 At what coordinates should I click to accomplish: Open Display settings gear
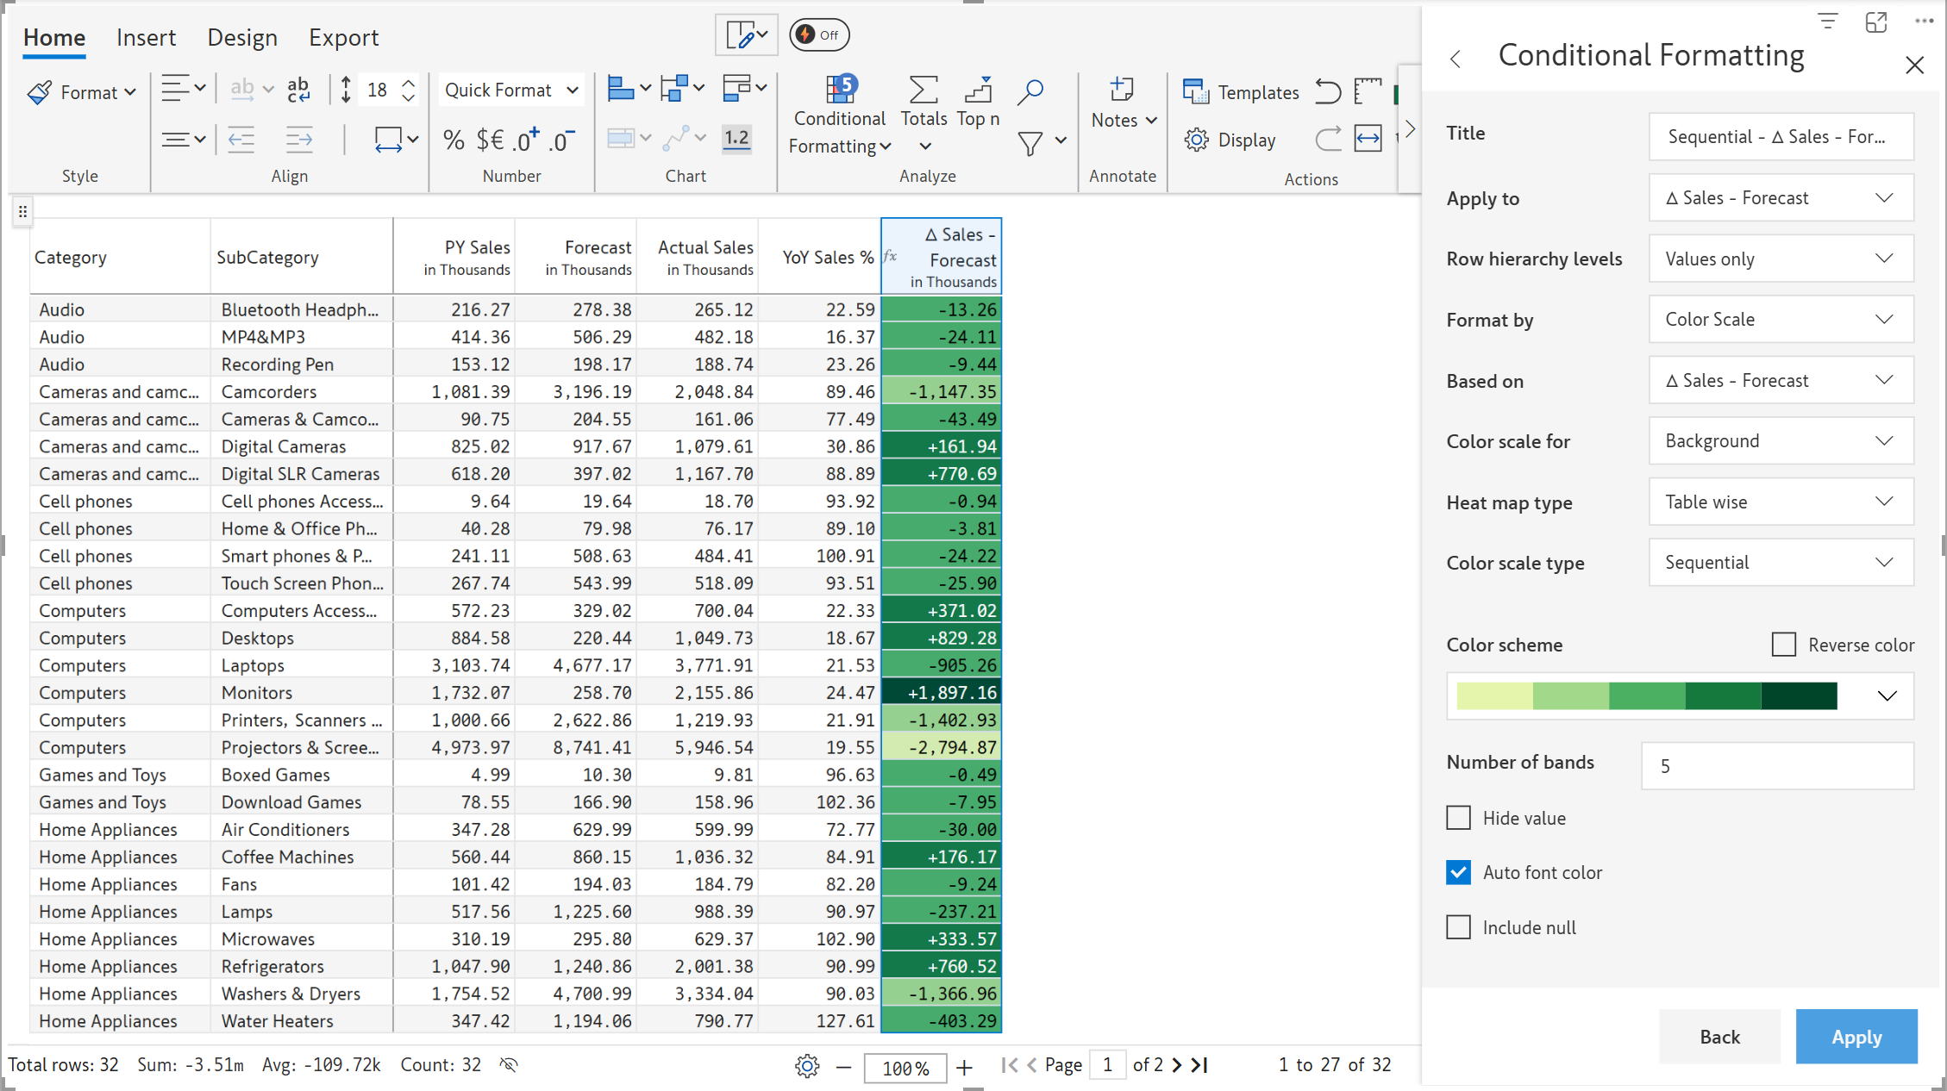coord(1196,140)
